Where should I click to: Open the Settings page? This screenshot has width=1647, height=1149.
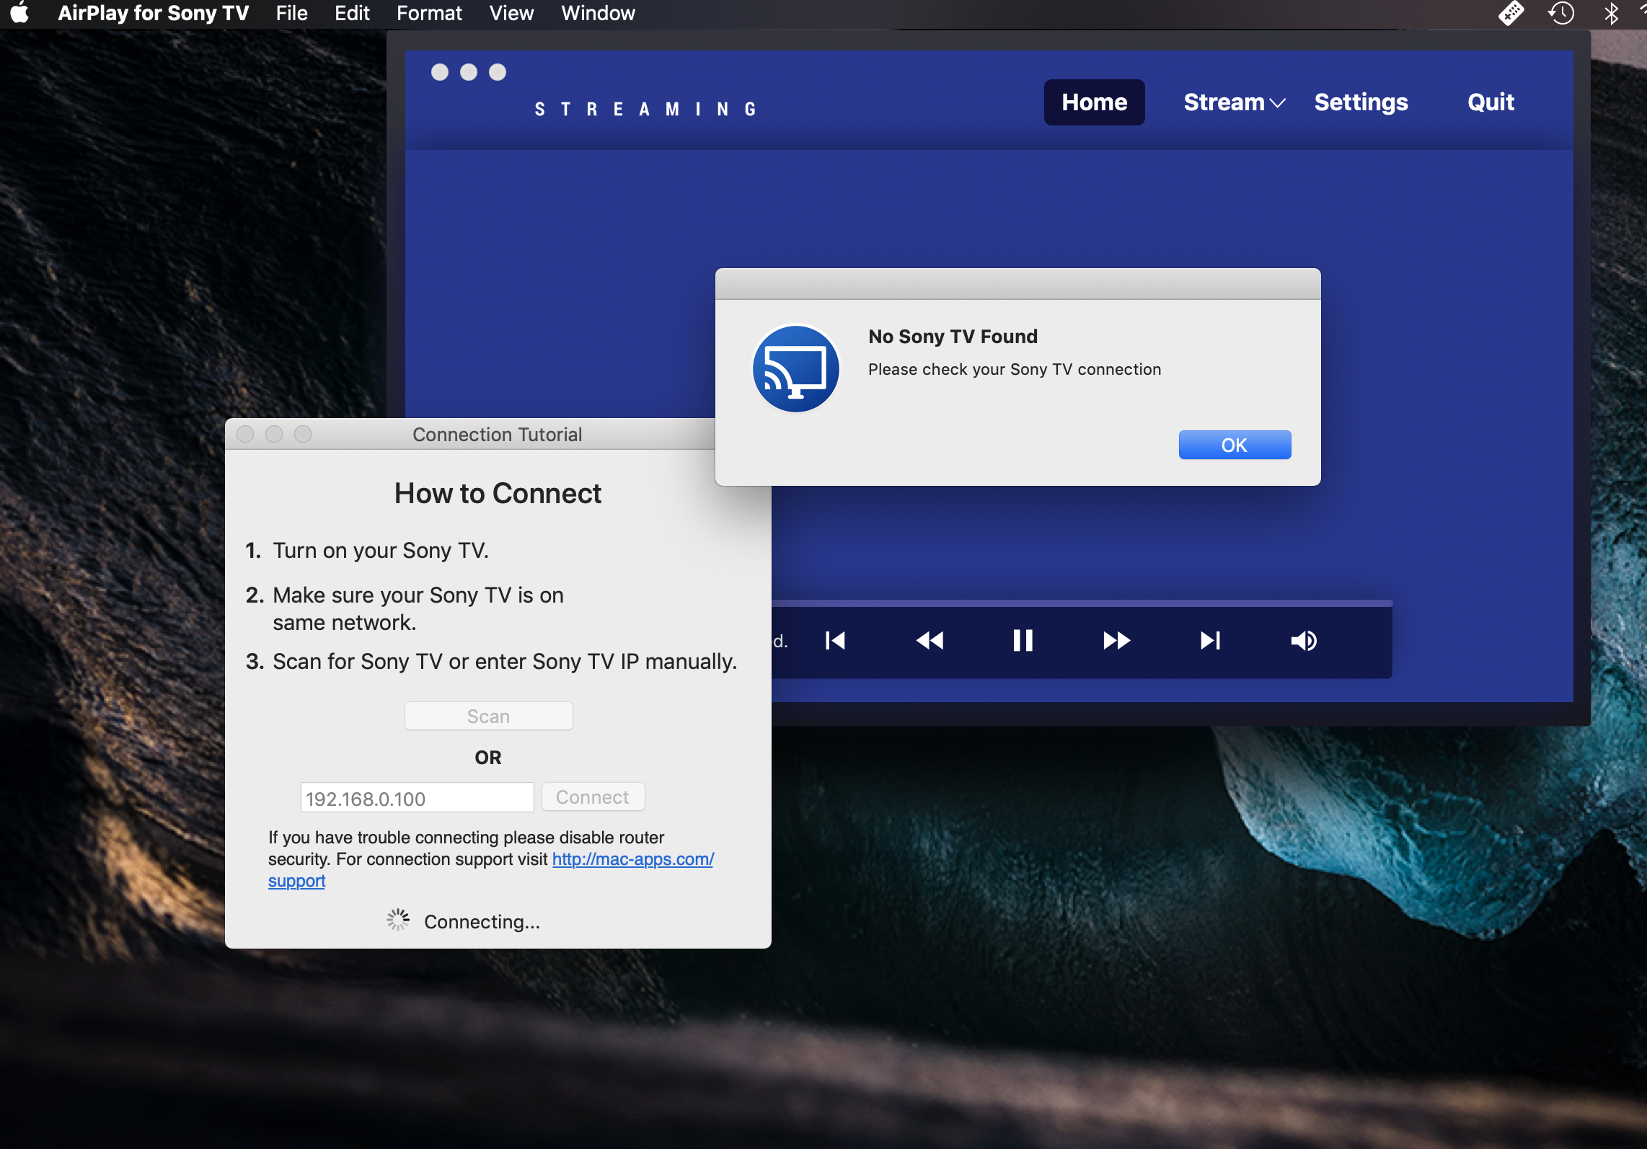click(x=1361, y=102)
